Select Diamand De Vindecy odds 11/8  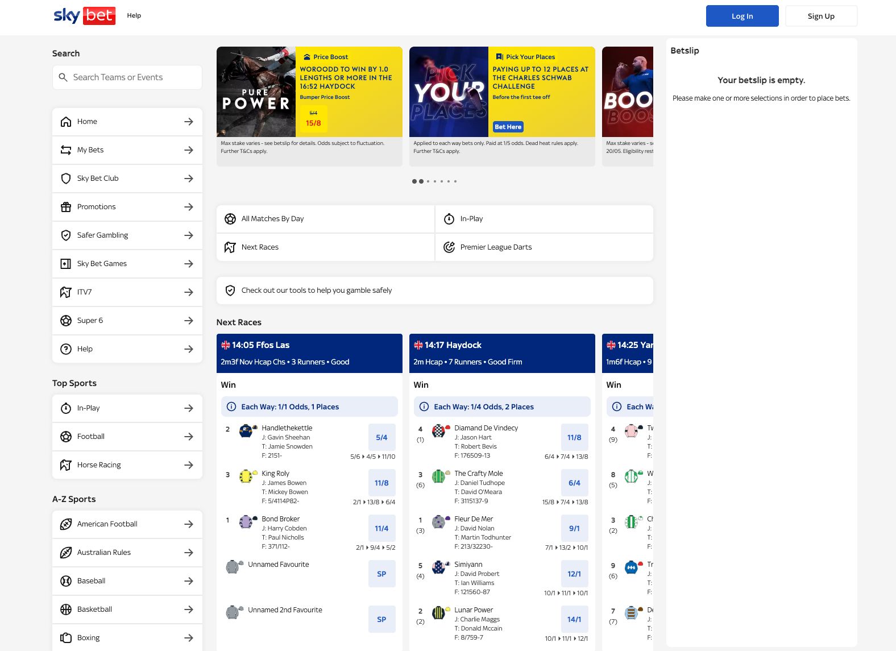[574, 437]
